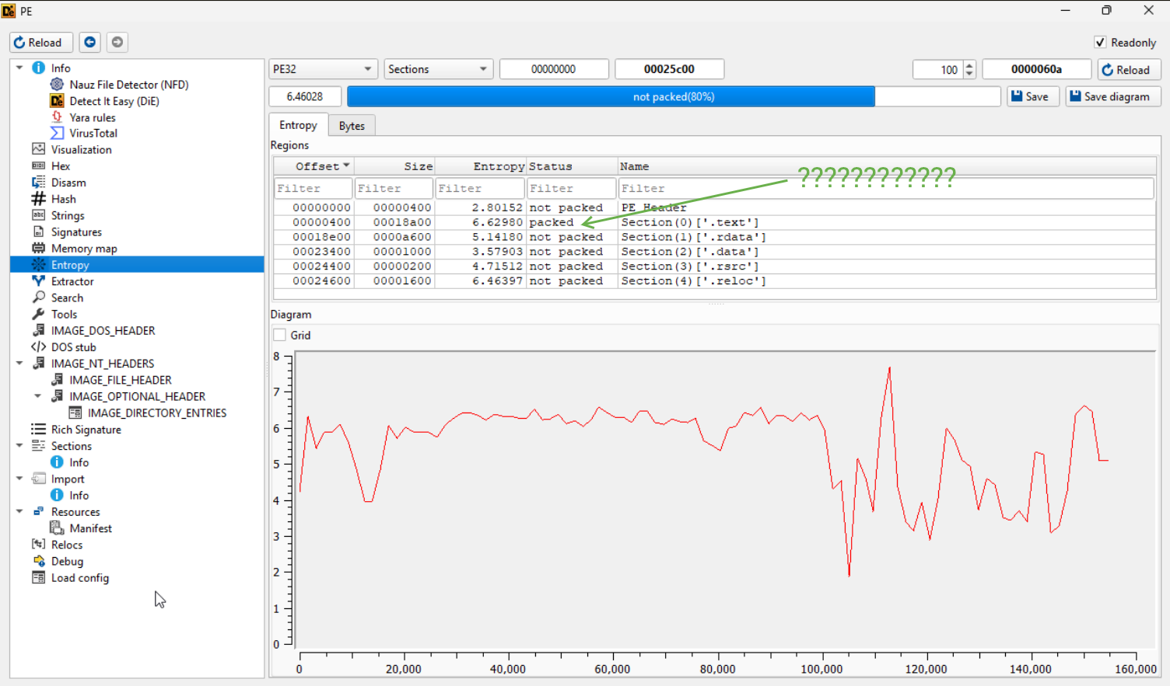
Task: Select the Entropy tab
Action: click(x=298, y=125)
